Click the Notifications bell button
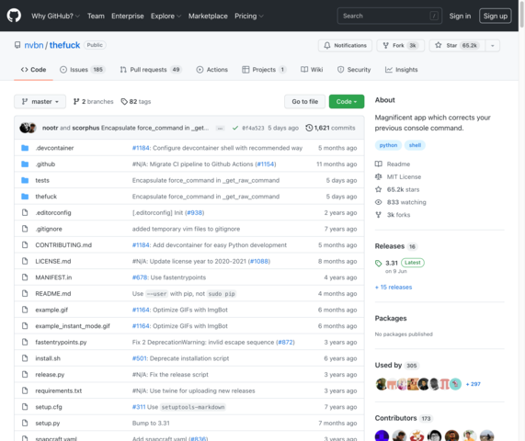This screenshot has height=441, width=525. point(345,45)
